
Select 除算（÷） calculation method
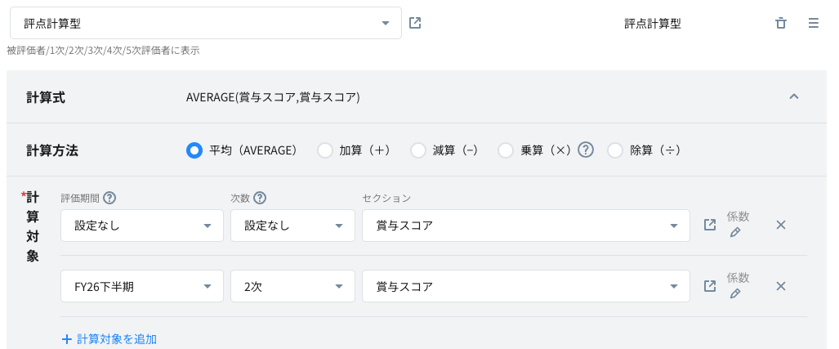pos(615,150)
